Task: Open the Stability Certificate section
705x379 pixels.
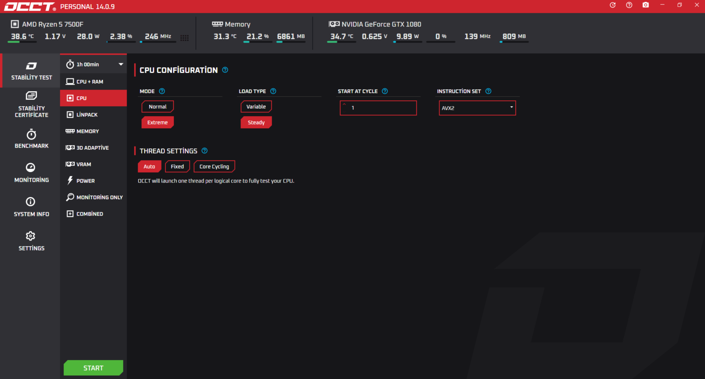Action: point(31,105)
